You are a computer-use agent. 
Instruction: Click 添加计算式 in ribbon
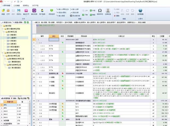[x=61, y=12]
